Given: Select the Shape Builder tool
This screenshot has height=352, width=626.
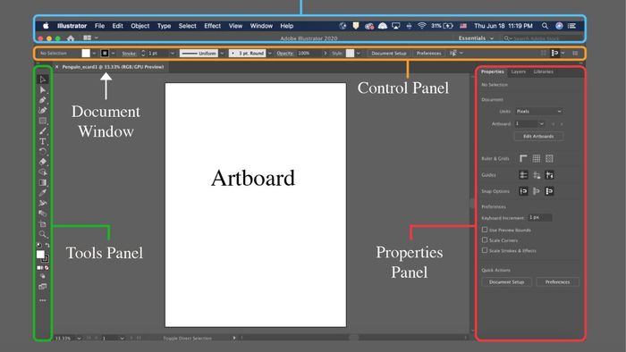Looking at the screenshot, I should (x=43, y=172).
